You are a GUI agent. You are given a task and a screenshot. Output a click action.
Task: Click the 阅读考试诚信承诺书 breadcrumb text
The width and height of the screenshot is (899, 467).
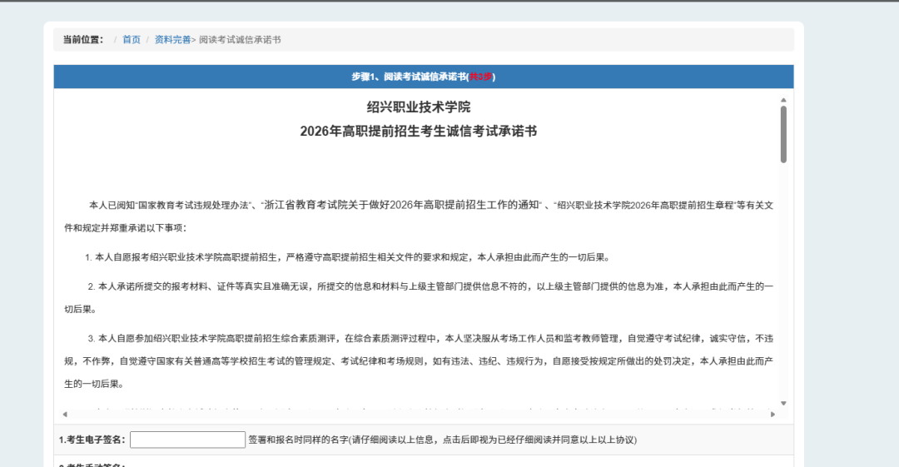(x=240, y=40)
